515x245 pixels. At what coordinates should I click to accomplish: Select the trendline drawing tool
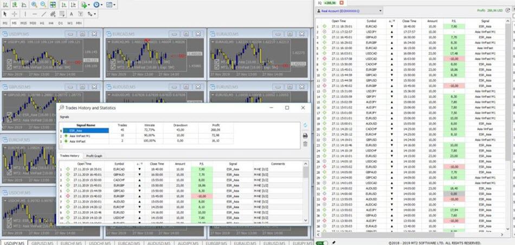[x=44, y=14]
